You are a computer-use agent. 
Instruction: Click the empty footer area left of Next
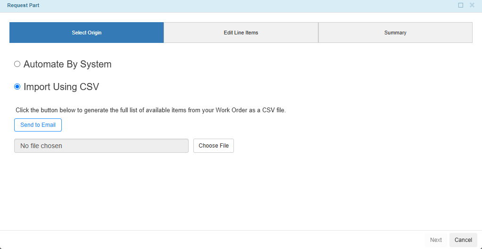[x=212, y=240]
